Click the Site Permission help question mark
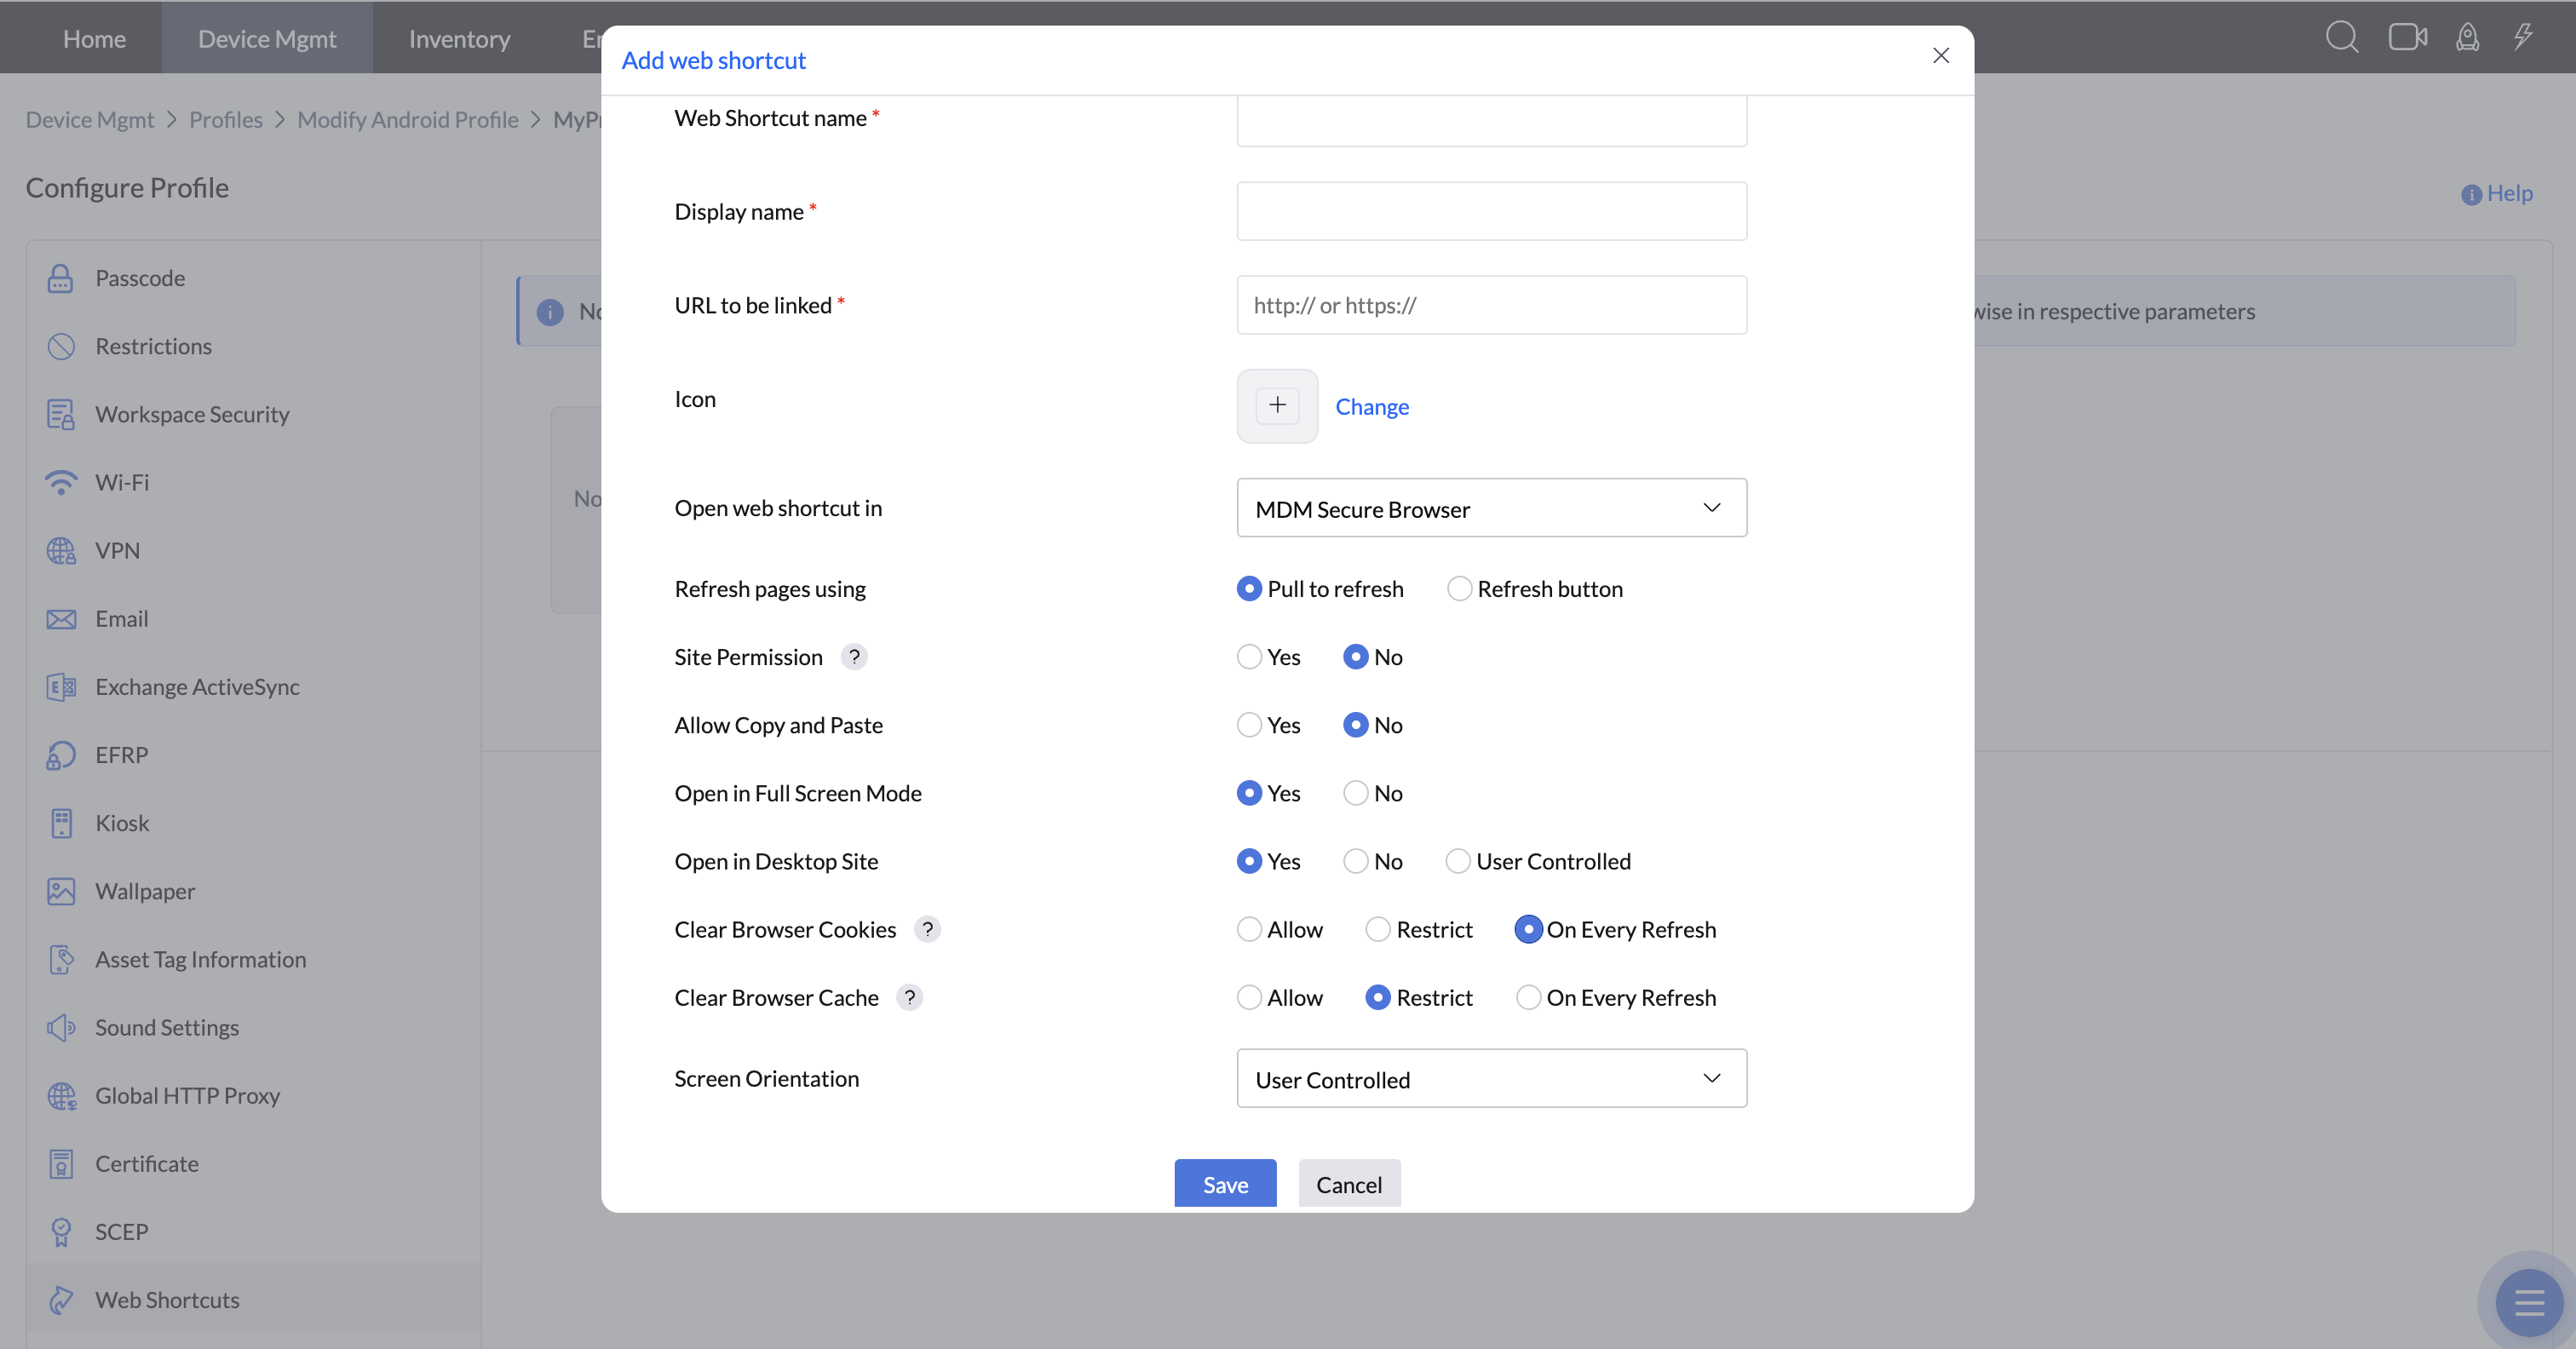2576x1349 pixels. [854, 657]
